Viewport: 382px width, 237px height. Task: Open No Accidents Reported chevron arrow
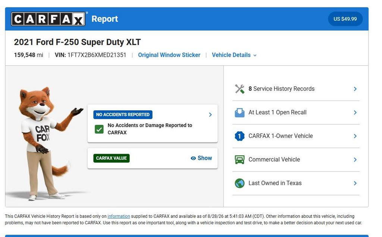[210, 115]
